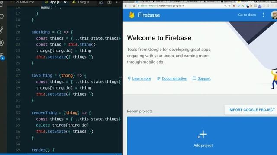The width and height of the screenshot is (277, 155).
Task: Click the plus icon on Add project card
Action: [x=203, y=134]
